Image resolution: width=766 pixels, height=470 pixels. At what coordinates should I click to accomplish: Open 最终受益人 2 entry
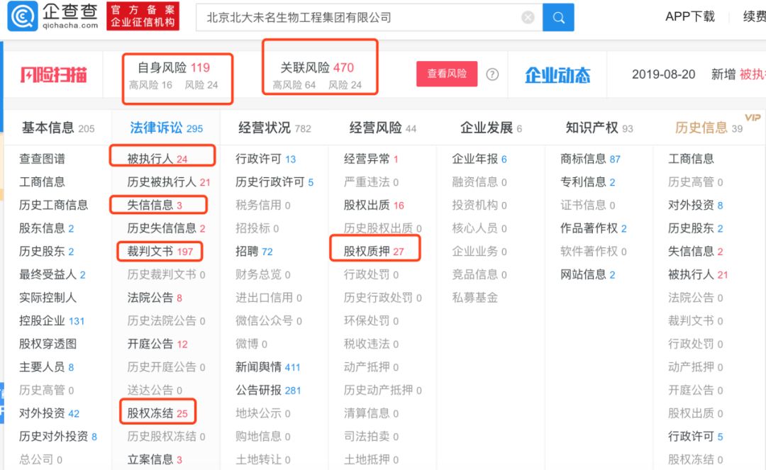click(52, 274)
